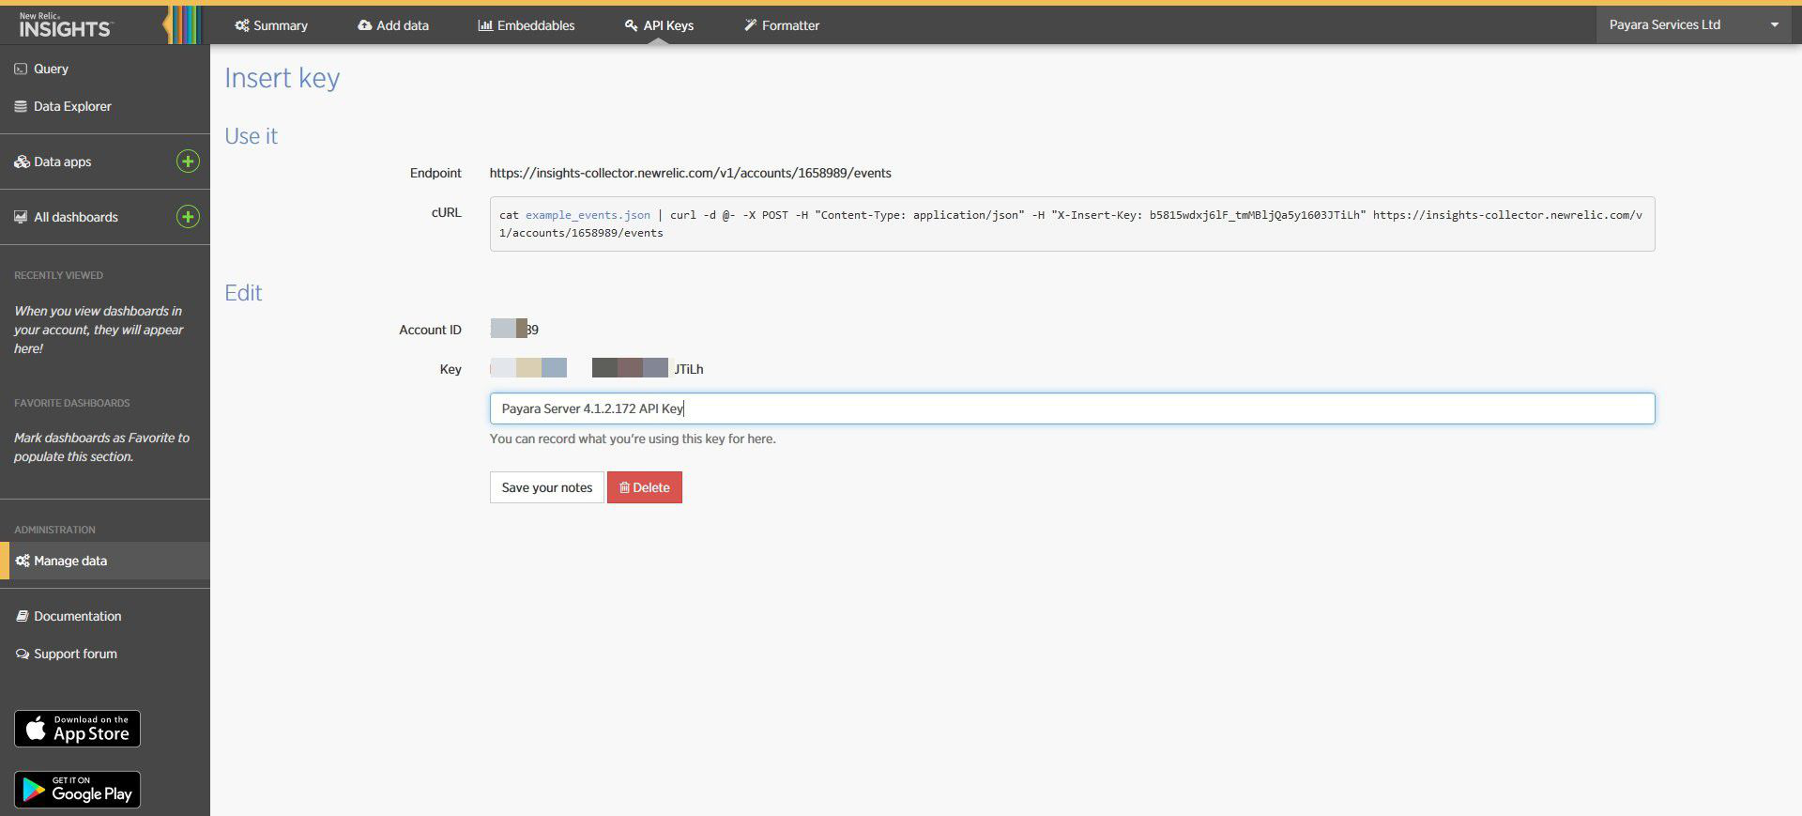Viewport: 1802px width, 816px height.
Task: Click the Save your notes button
Action: 546,487
